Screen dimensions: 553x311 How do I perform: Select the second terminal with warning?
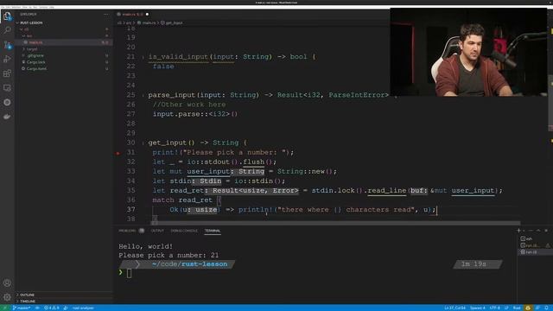534,245
